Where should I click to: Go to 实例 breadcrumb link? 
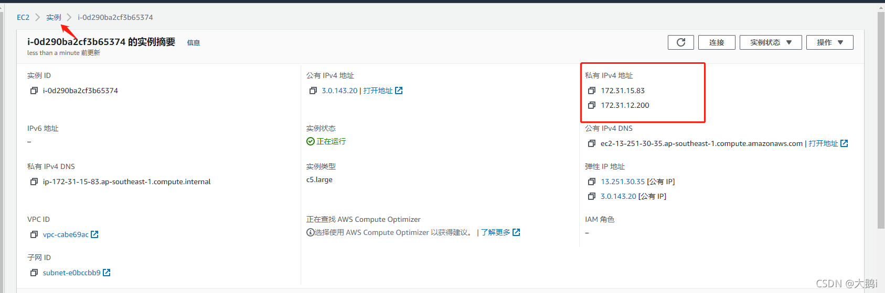(x=54, y=17)
